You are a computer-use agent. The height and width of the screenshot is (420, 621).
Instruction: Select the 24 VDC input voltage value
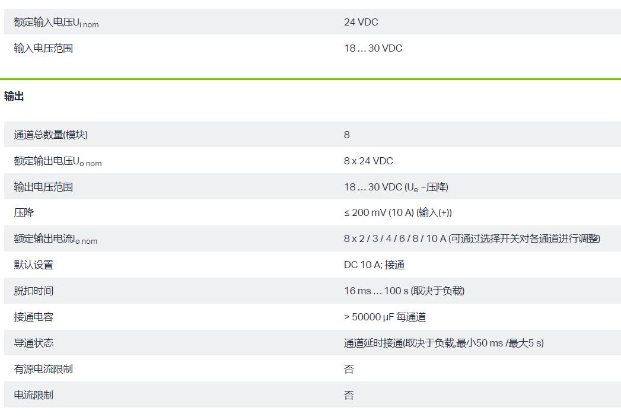[x=361, y=23]
